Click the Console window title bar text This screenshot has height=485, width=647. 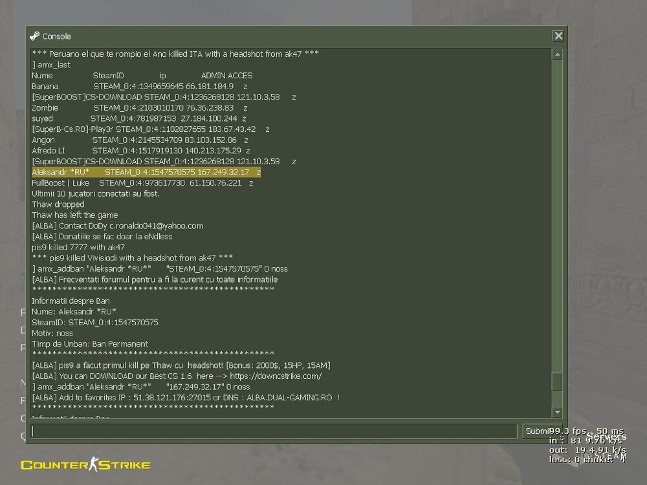coord(57,36)
